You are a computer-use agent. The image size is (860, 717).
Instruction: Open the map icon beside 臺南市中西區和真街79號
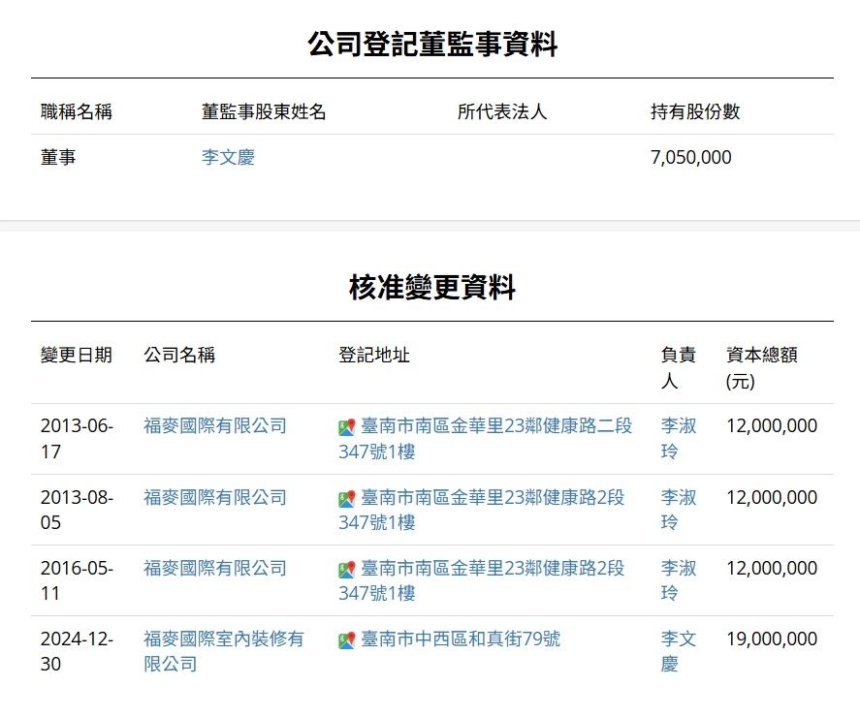coord(346,640)
